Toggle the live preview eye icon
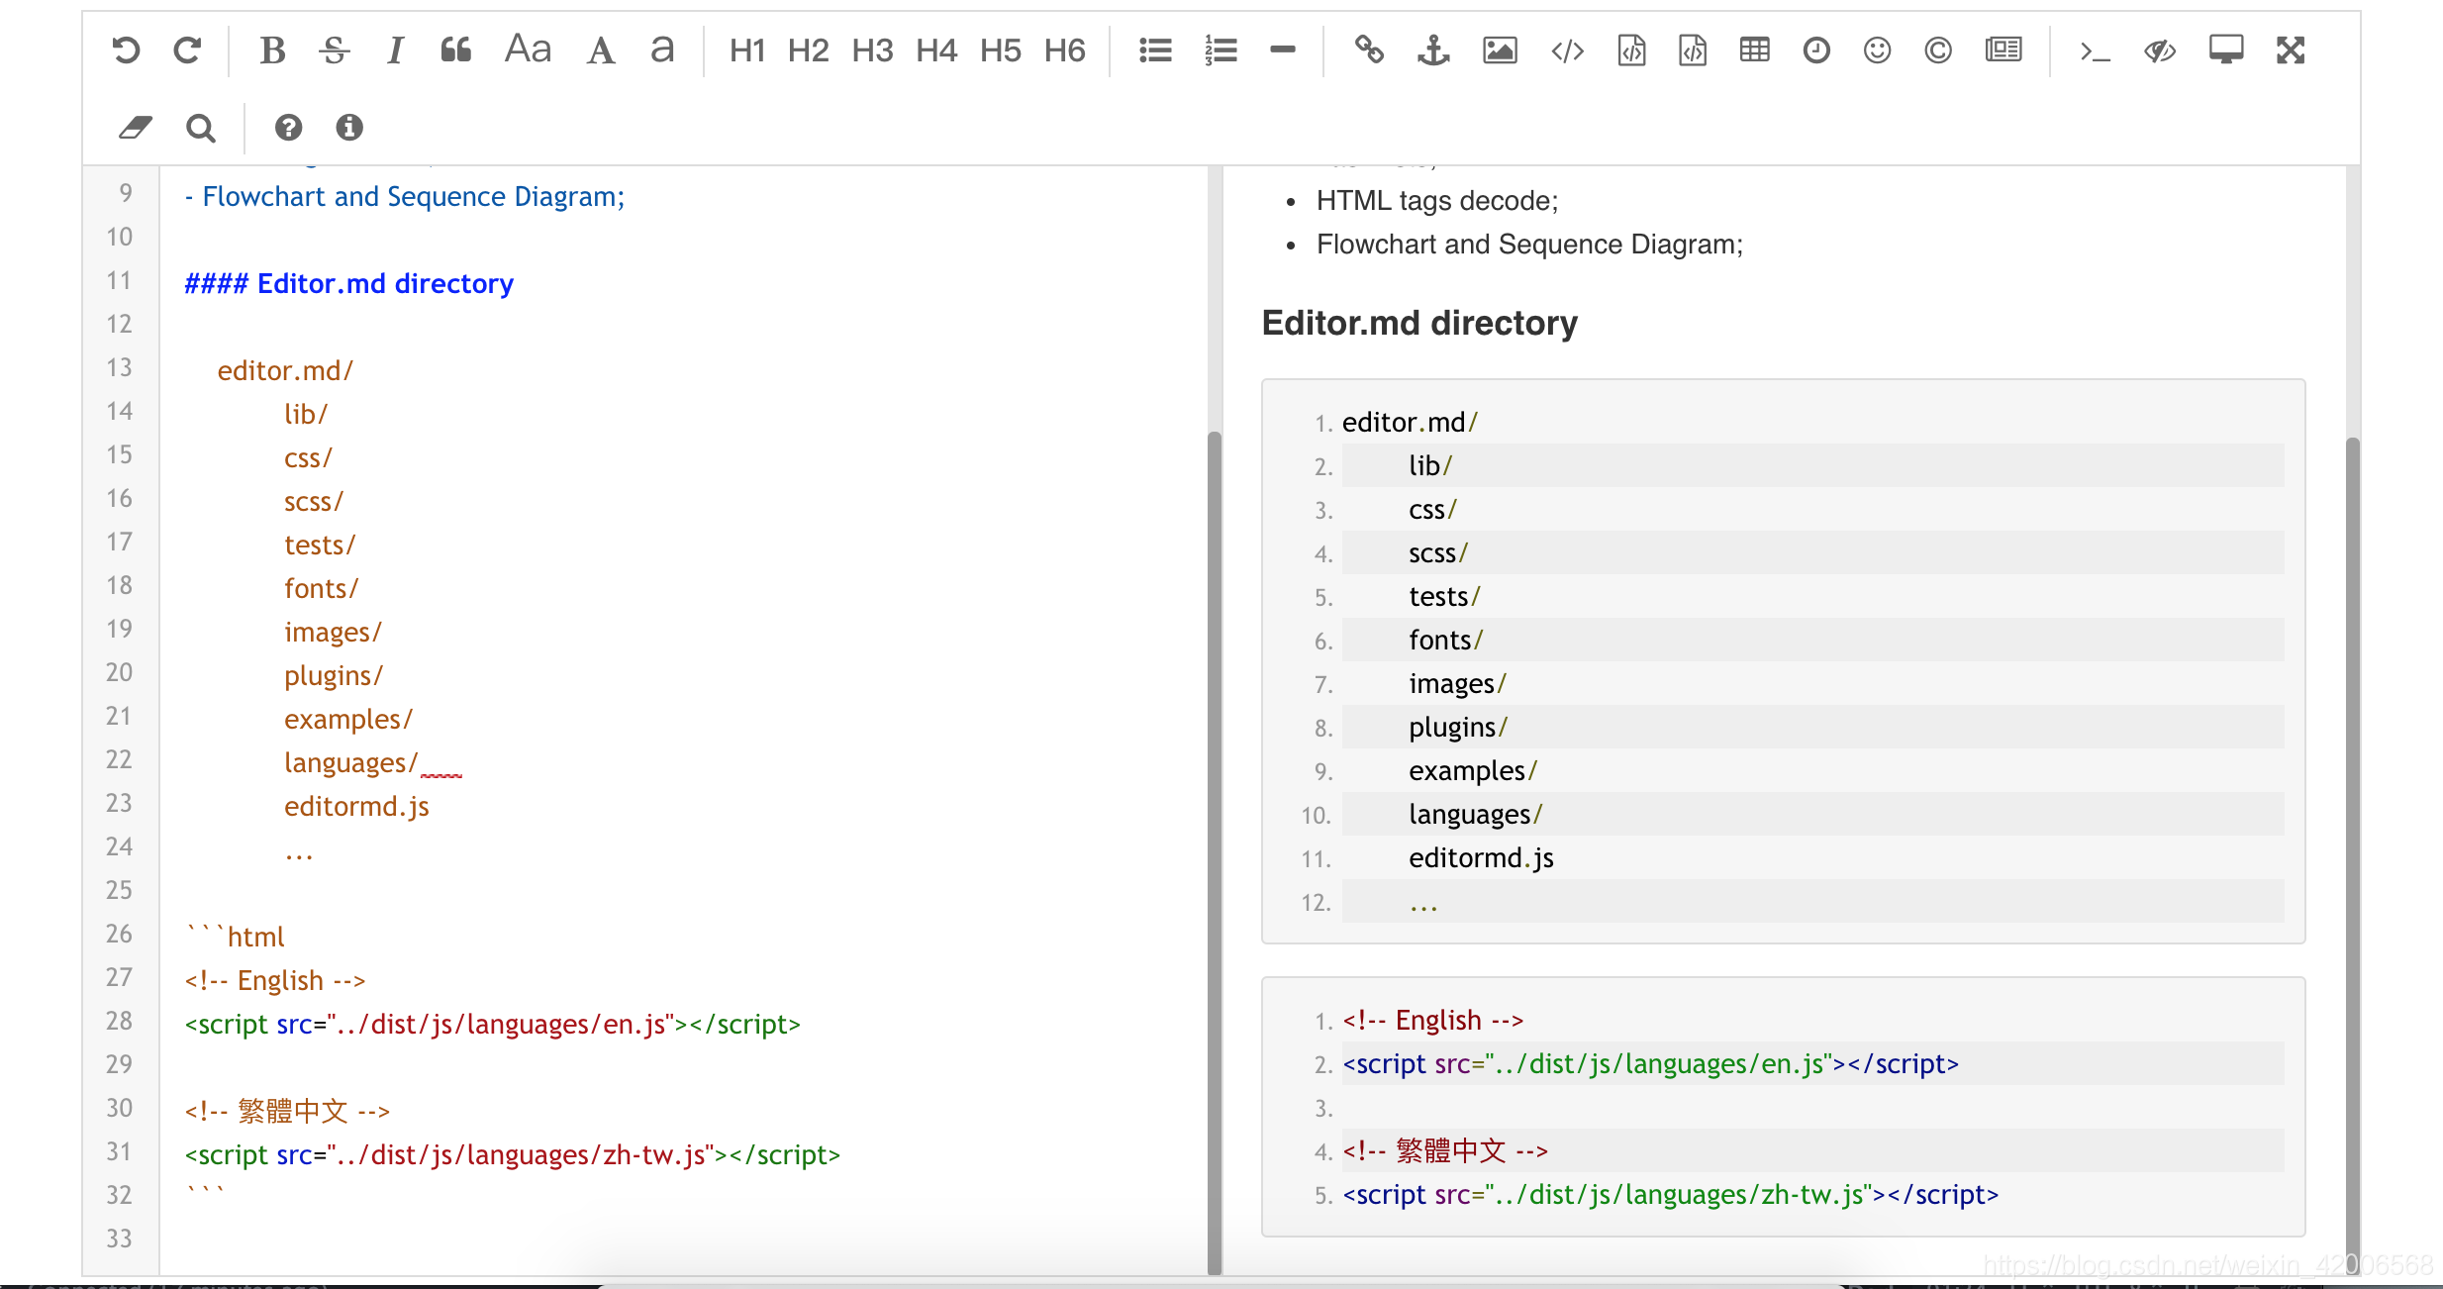Viewport: 2443px width, 1289px height. click(2159, 50)
